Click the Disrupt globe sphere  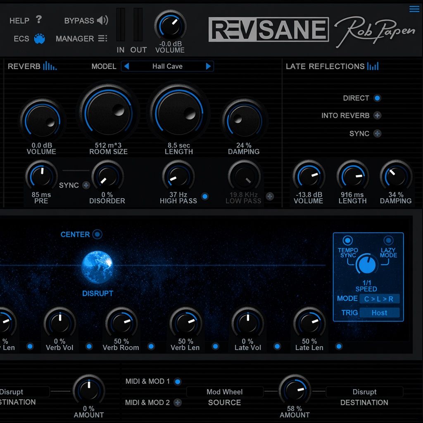[x=97, y=267]
